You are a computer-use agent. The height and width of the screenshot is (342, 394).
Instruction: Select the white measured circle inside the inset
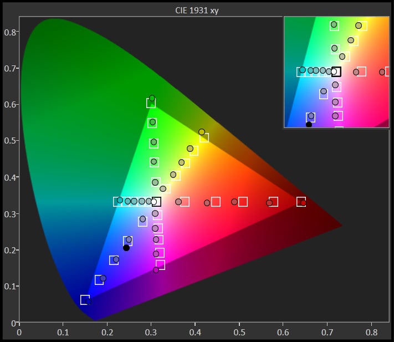click(334, 72)
